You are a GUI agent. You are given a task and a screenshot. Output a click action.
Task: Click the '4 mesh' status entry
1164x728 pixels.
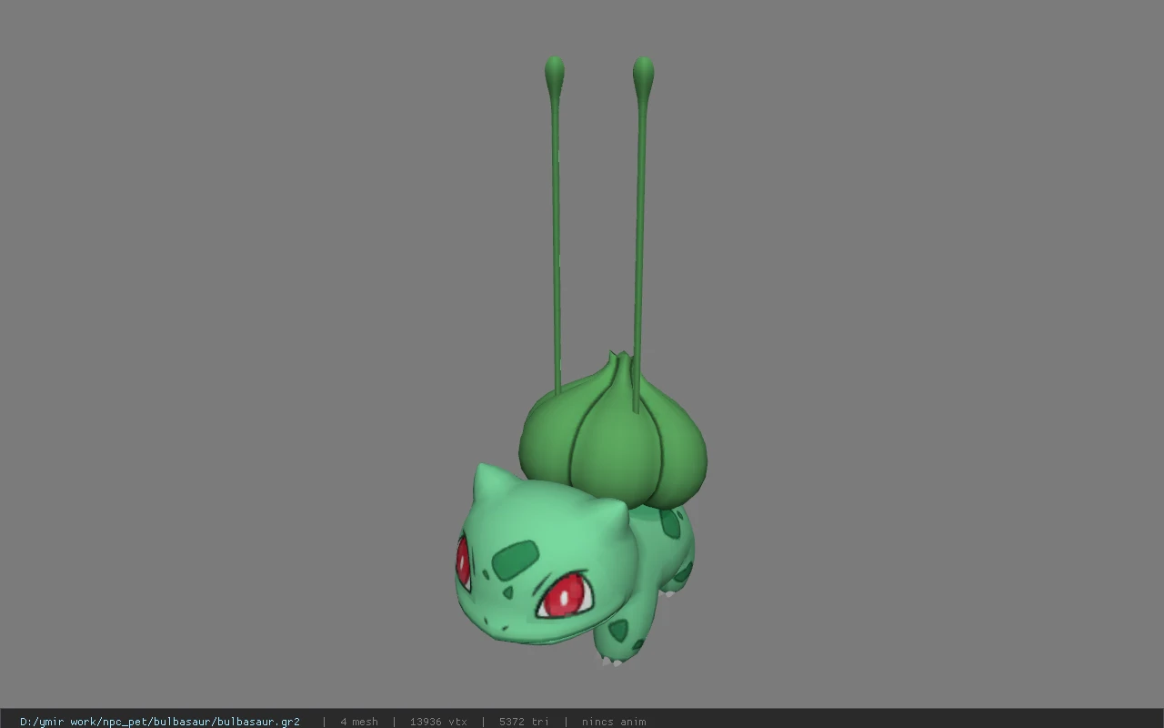click(359, 722)
